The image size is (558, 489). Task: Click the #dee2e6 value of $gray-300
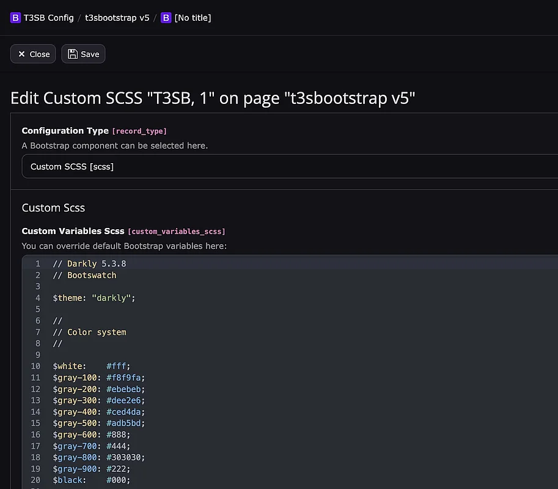pos(125,400)
